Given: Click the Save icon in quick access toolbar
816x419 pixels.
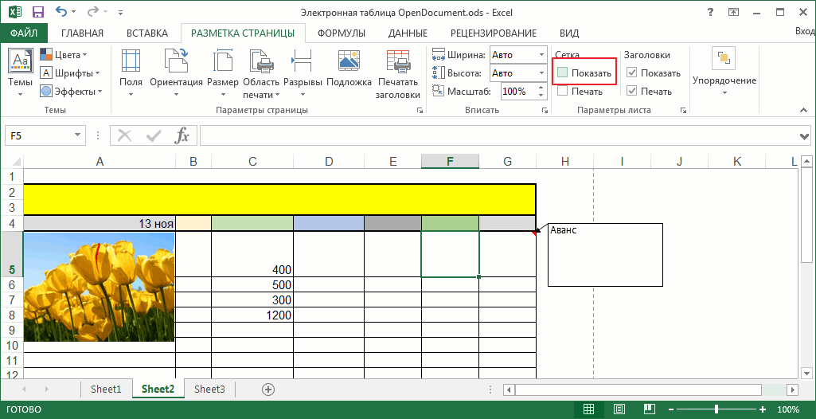Looking at the screenshot, I should 38,12.
